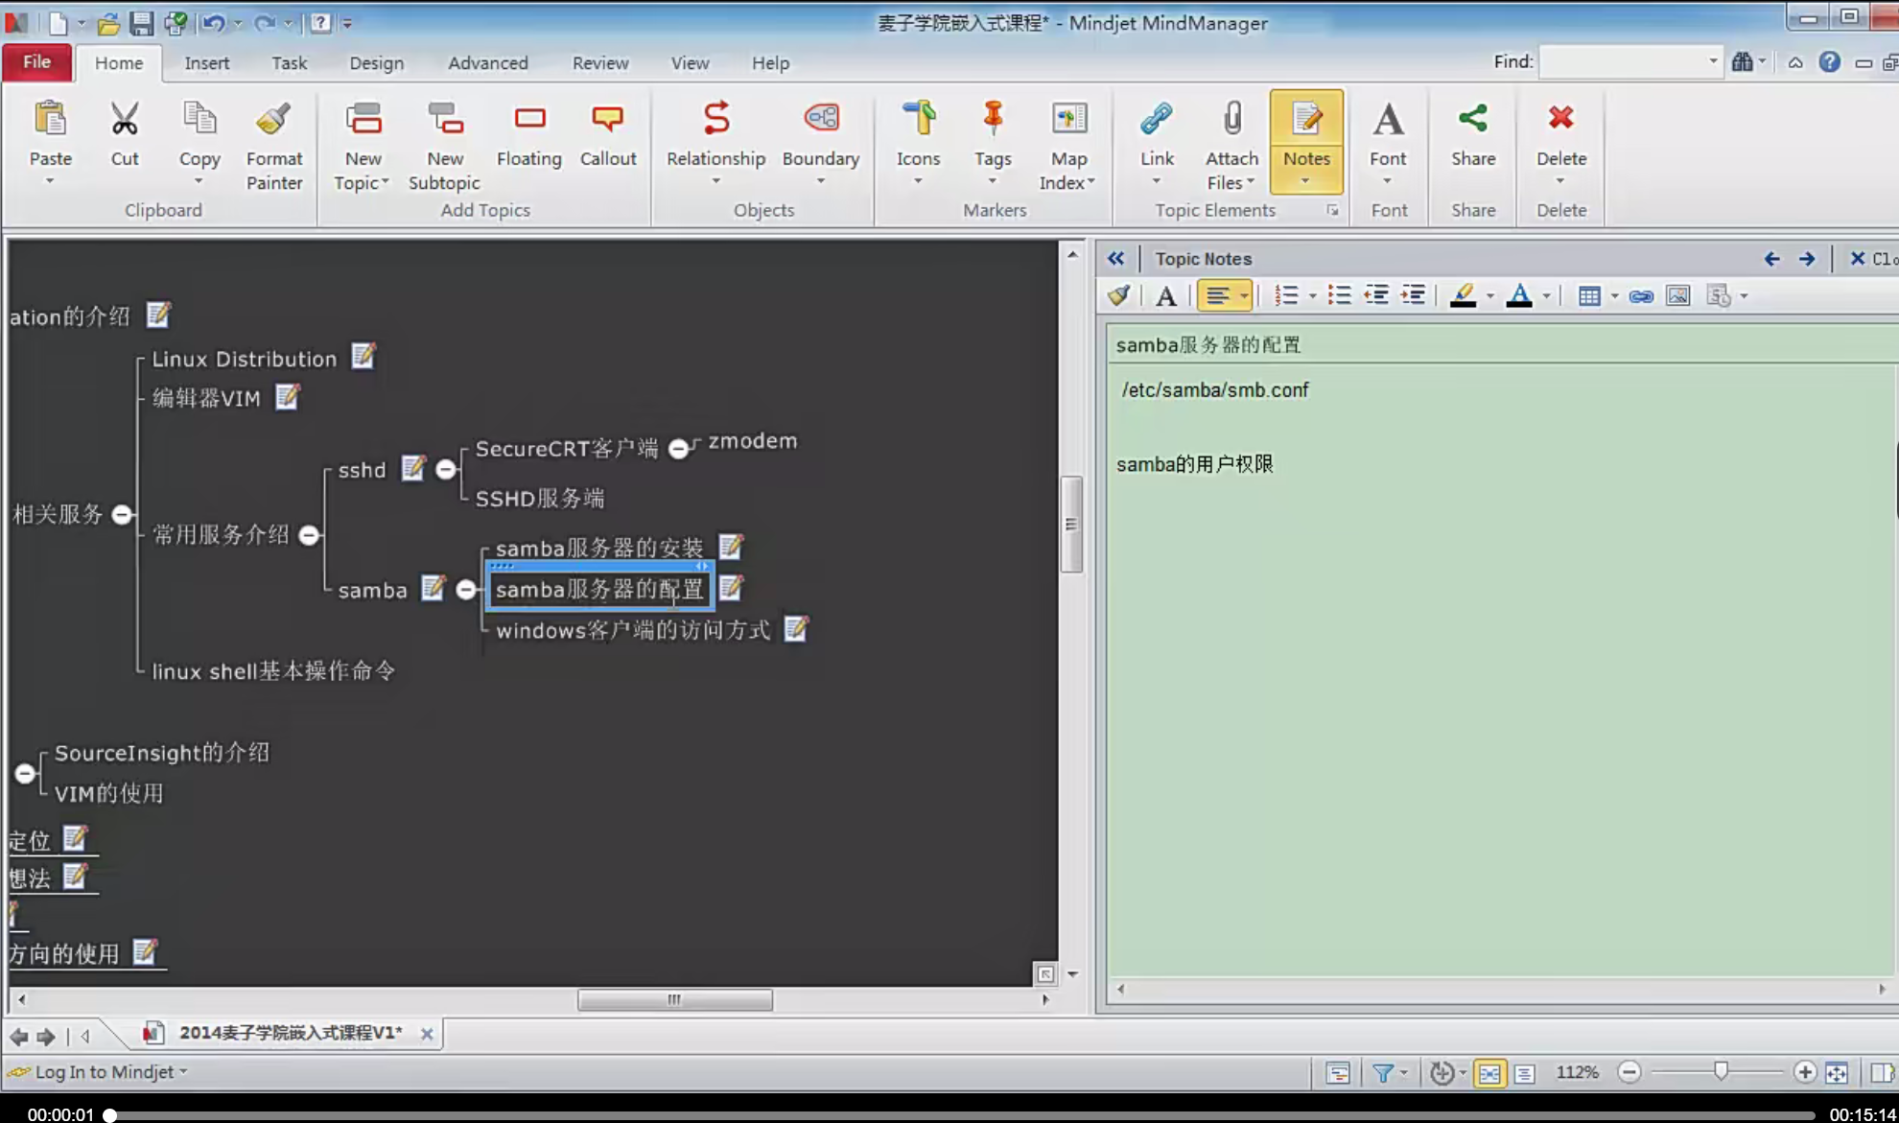Collapse the SecureCRT客户端 branch
The height and width of the screenshot is (1123, 1899).
(678, 448)
